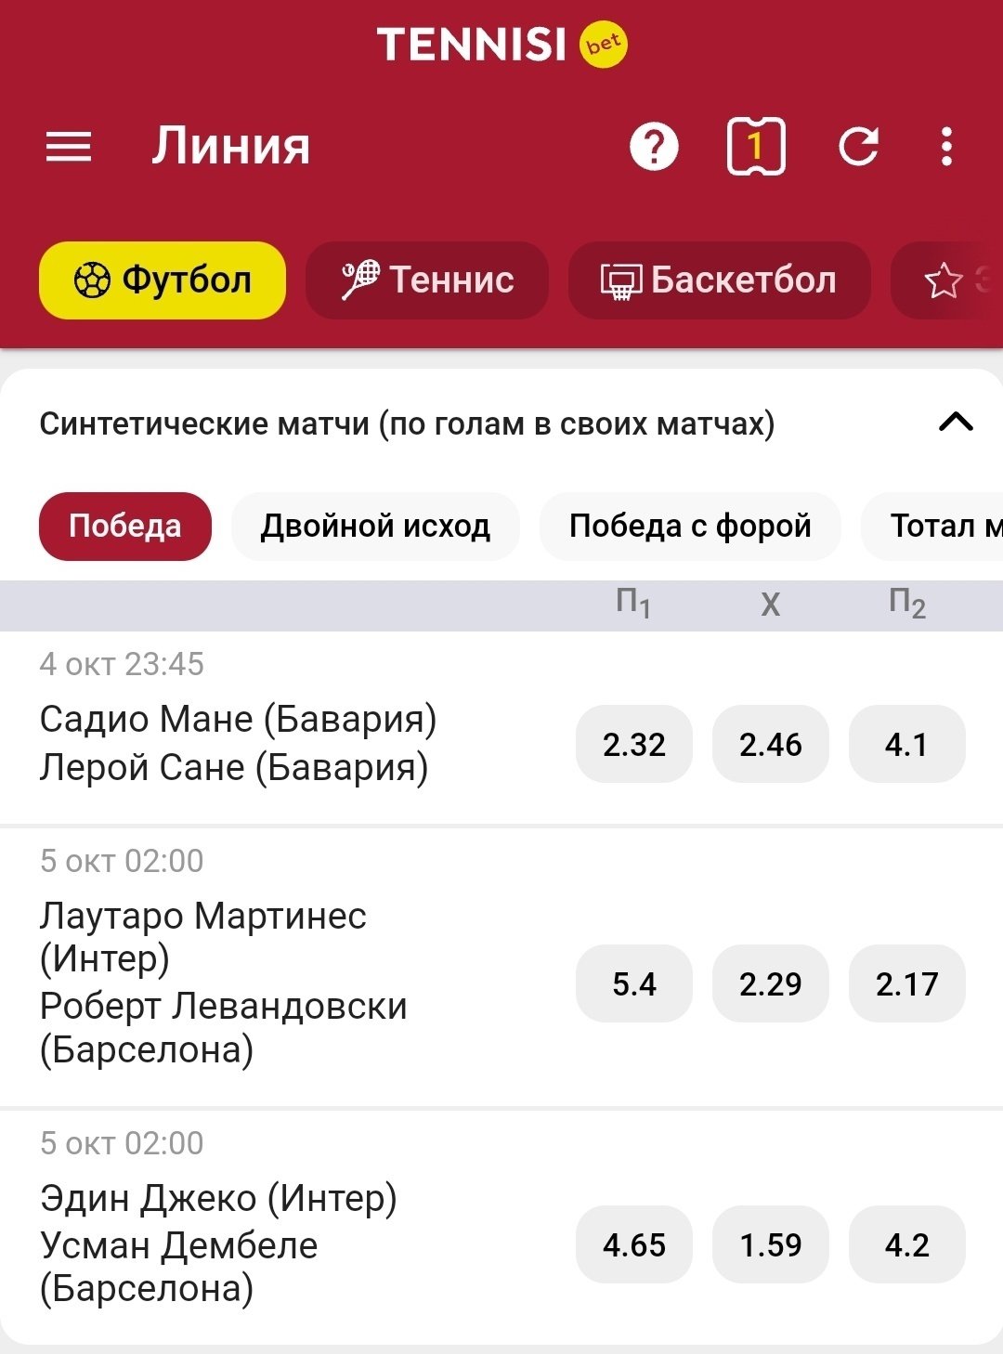The width and height of the screenshot is (1003, 1354).
Task: Select the Победа с форой market filter
Action: 690,526
